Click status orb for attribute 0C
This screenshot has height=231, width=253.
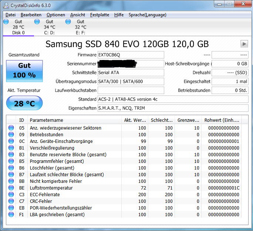(x=11, y=141)
